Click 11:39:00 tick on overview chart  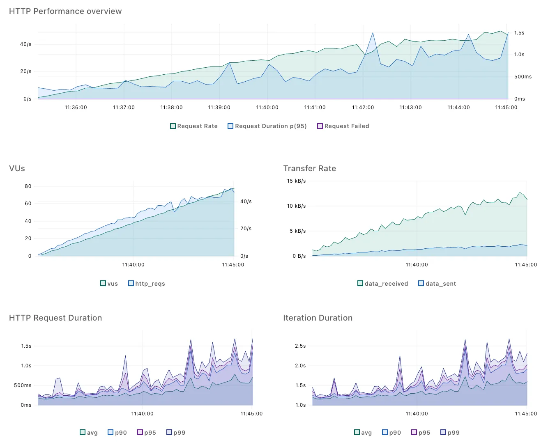(x=219, y=108)
